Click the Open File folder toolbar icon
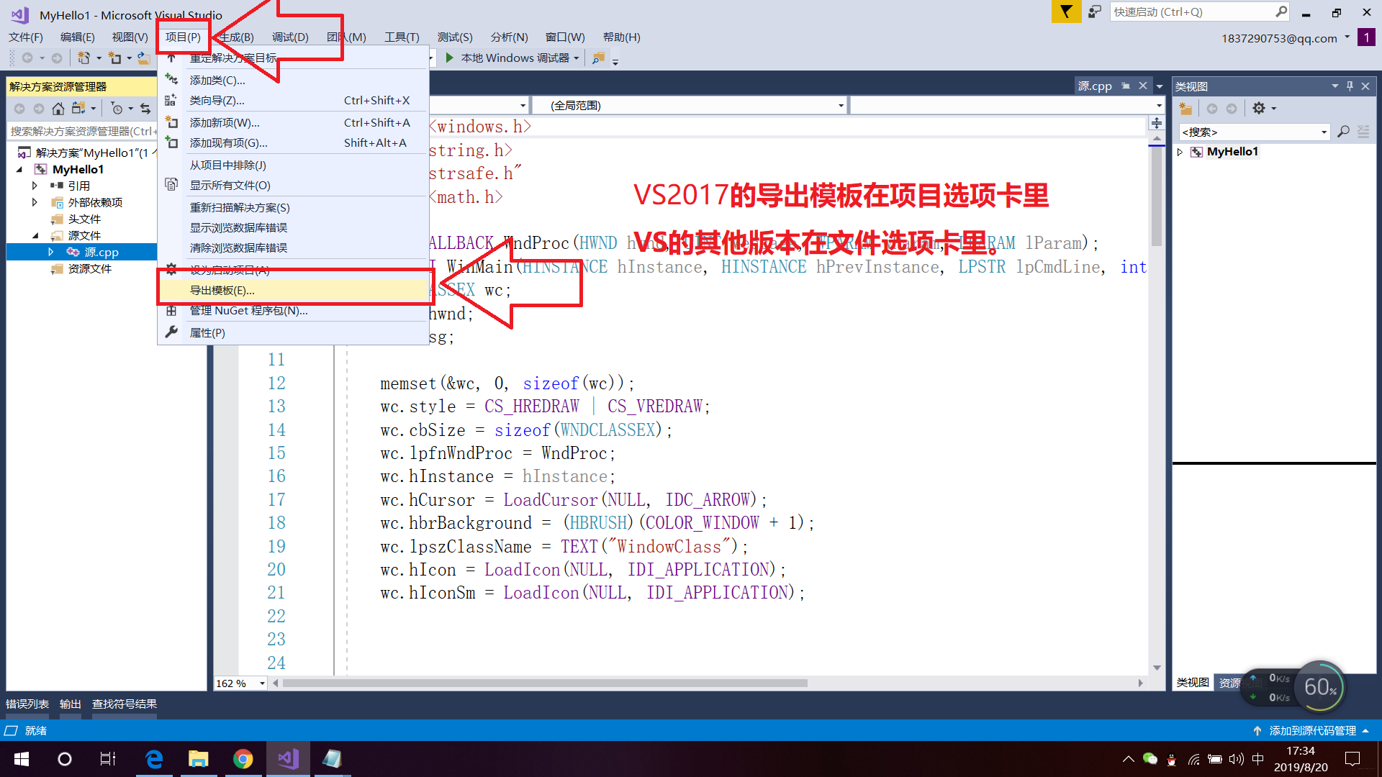The width and height of the screenshot is (1382, 777). click(144, 58)
